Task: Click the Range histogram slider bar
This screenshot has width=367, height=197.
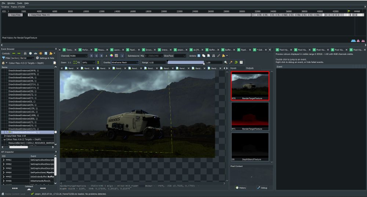Action: 186,63
